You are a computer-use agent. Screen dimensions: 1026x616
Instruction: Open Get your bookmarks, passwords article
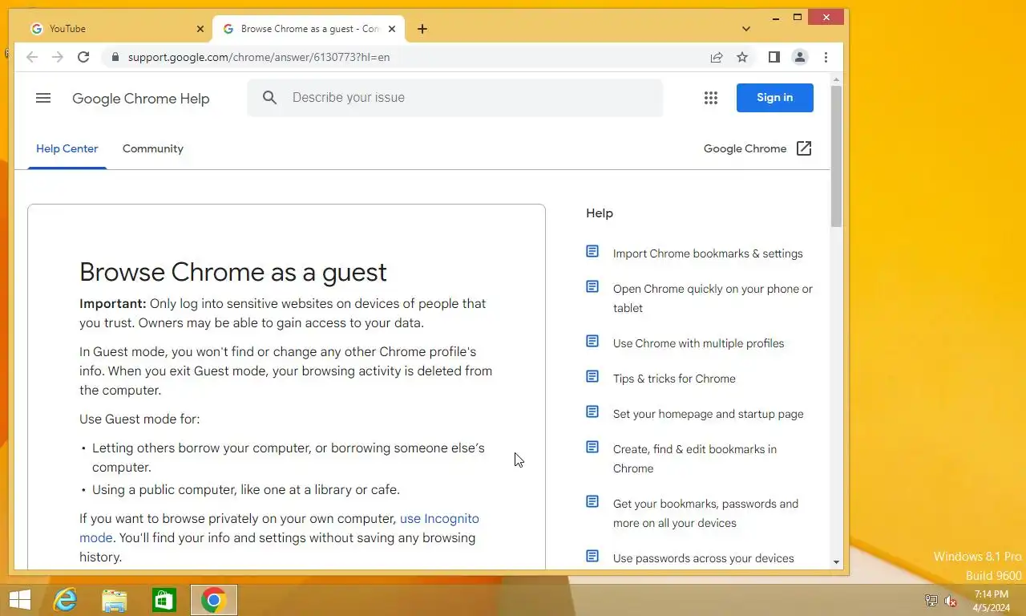705,513
